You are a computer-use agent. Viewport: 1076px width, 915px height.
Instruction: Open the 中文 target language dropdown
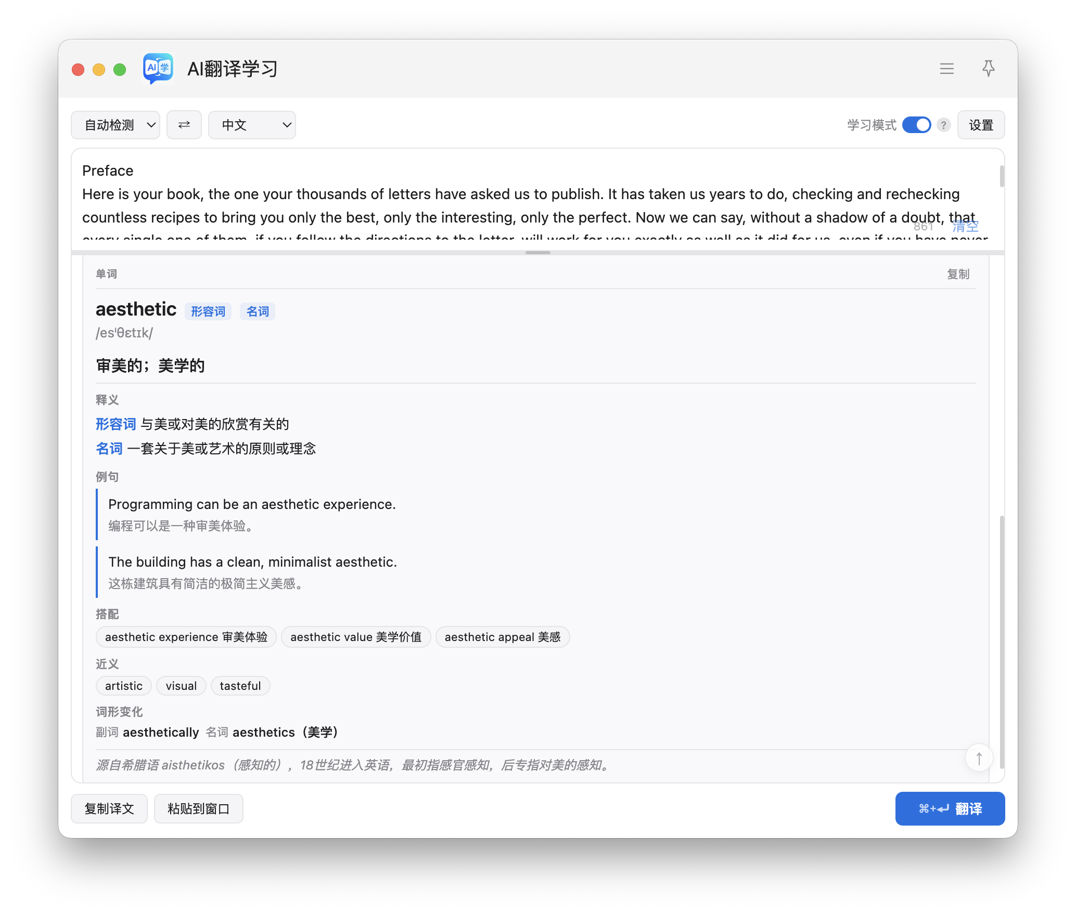click(252, 125)
